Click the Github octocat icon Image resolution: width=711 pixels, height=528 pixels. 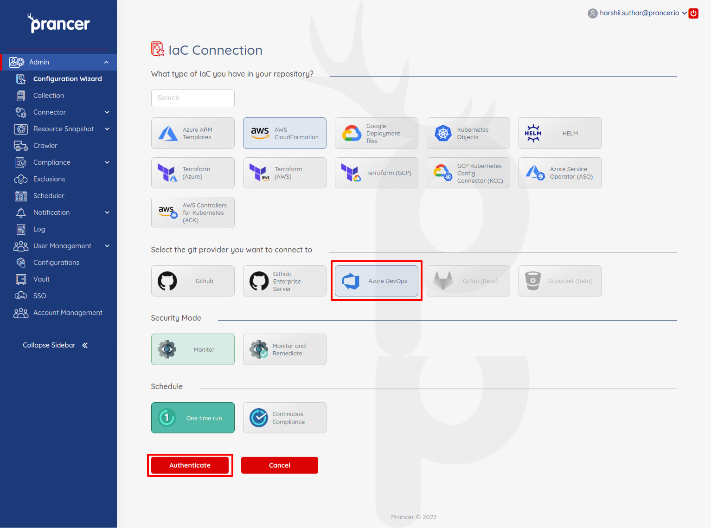tap(167, 281)
